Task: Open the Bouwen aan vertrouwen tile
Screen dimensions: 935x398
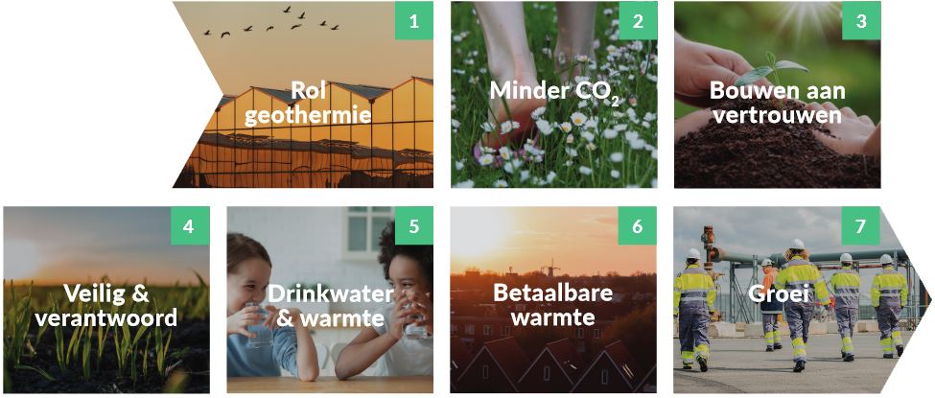Action: [x=778, y=95]
